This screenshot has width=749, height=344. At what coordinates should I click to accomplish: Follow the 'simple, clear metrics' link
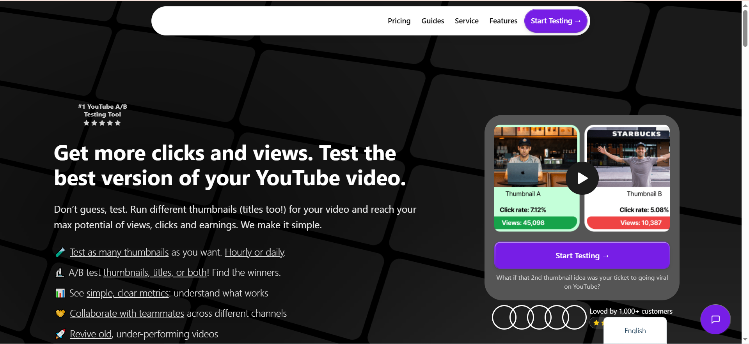(x=128, y=293)
